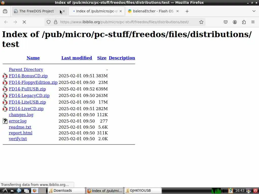This screenshot has height=194, width=259.
Task: Open the changes.log file link
Action: pos(21,115)
